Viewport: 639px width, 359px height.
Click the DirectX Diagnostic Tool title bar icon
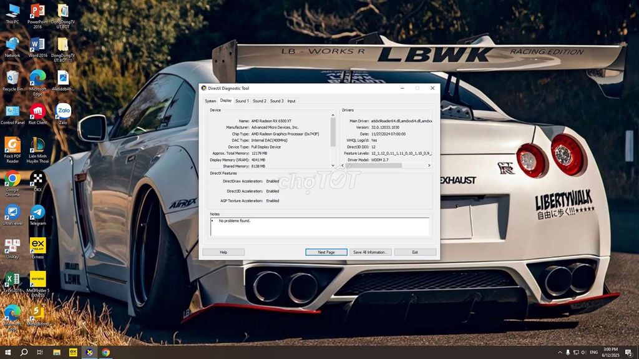(204, 88)
